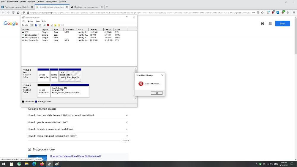Open the View menu in Disk Management
297x167 pixels.
click(x=38, y=21)
